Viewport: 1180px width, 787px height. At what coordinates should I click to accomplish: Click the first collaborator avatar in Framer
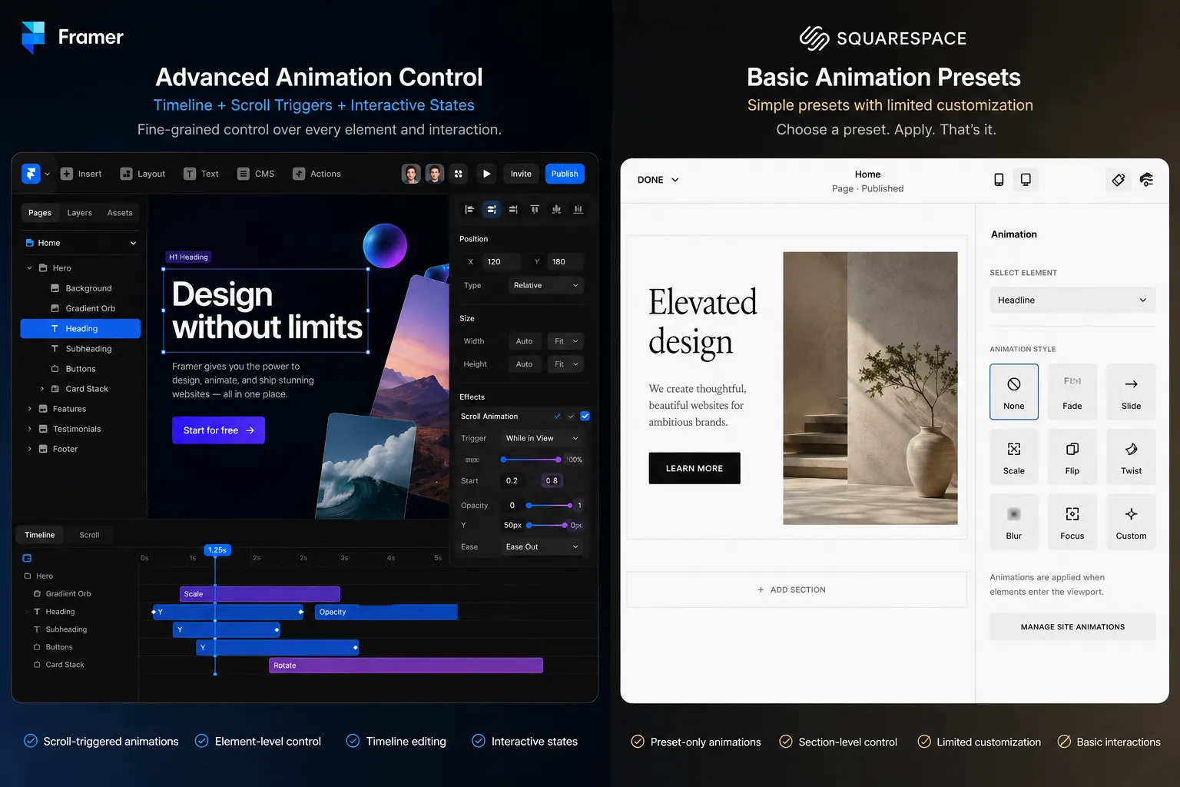point(412,174)
